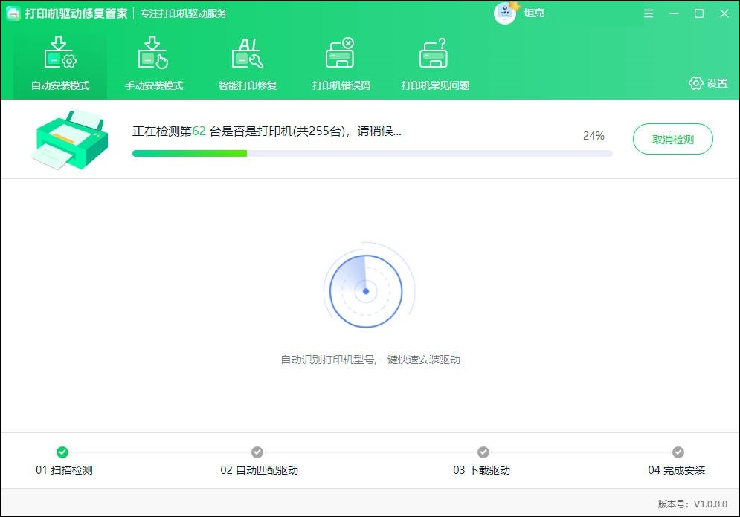Click the user avatar icon
Image resolution: width=740 pixels, height=517 pixels.
pyautogui.click(x=505, y=13)
